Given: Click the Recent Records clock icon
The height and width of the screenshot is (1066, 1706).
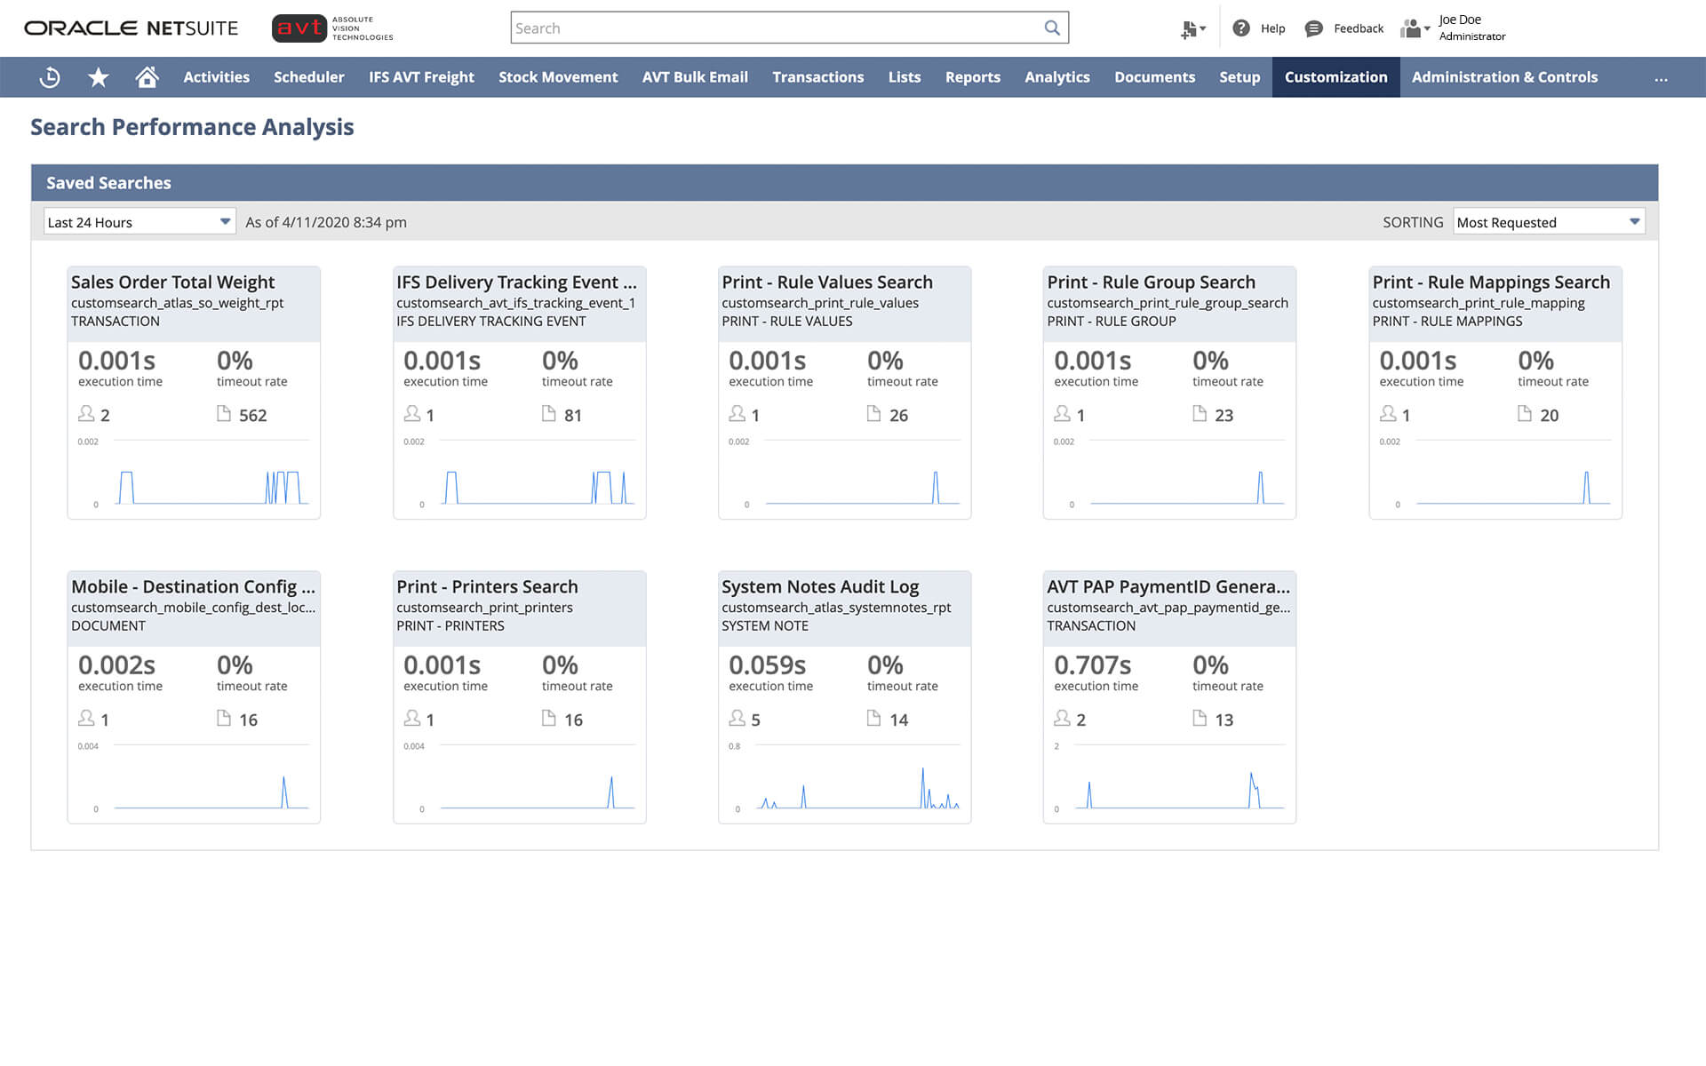Looking at the screenshot, I should [x=50, y=77].
